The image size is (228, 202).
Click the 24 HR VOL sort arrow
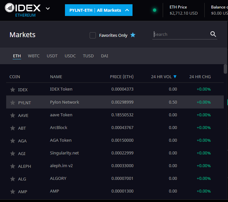(x=175, y=77)
